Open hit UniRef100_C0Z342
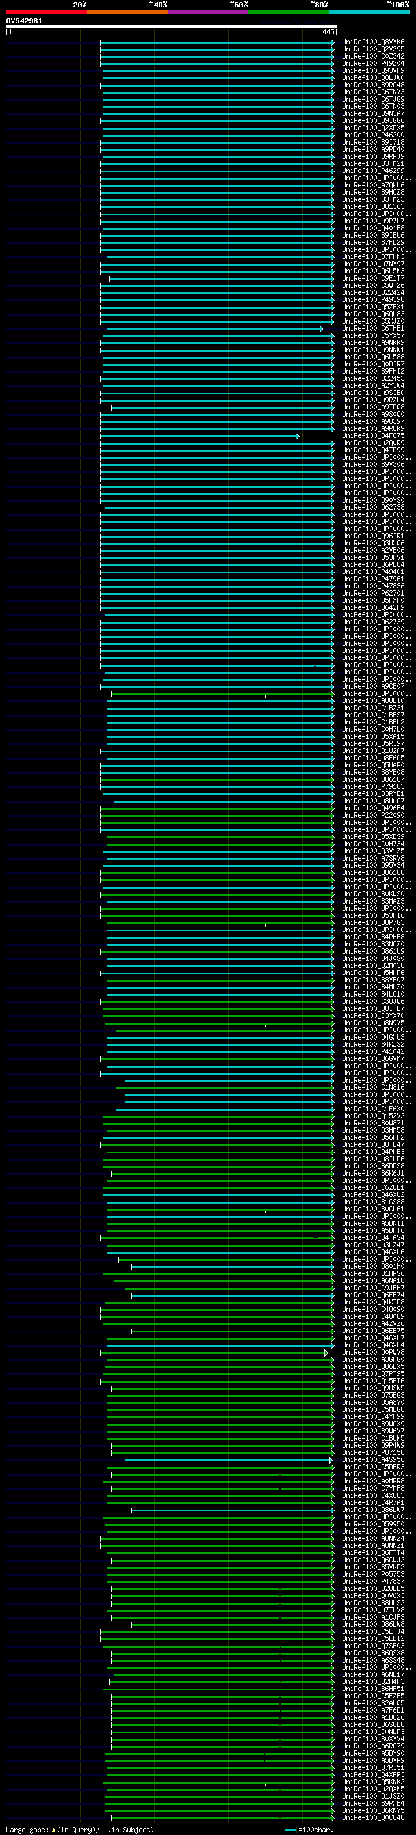This screenshot has width=416, height=1835. tap(372, 56)
